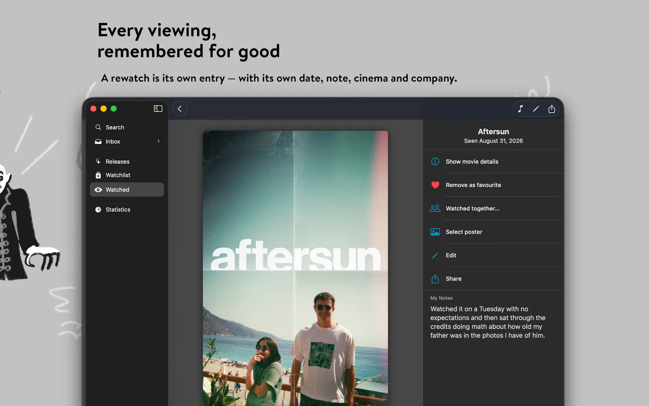Click the share icon beside Share label
The width and height of the screenshot is (649, 406).
[x=435, y=279]
